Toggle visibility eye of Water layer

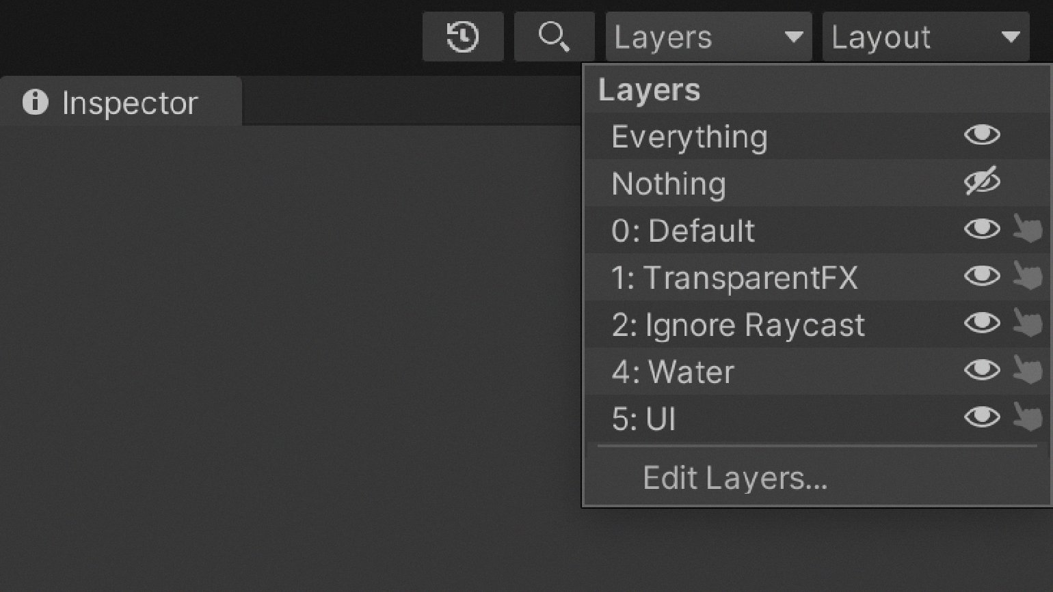click(x=982, y=370)
